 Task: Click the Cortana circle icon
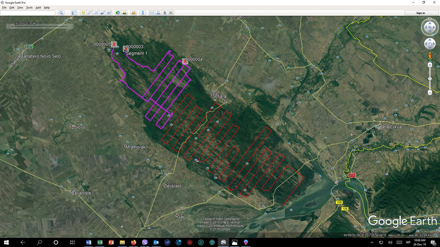point(56,242)
